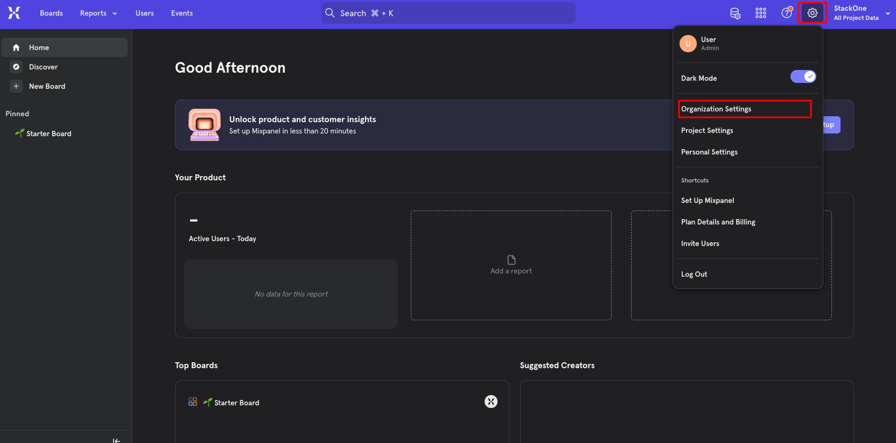Click the "No data for this report" text
896x443 pixels.
tap(291, 294)
